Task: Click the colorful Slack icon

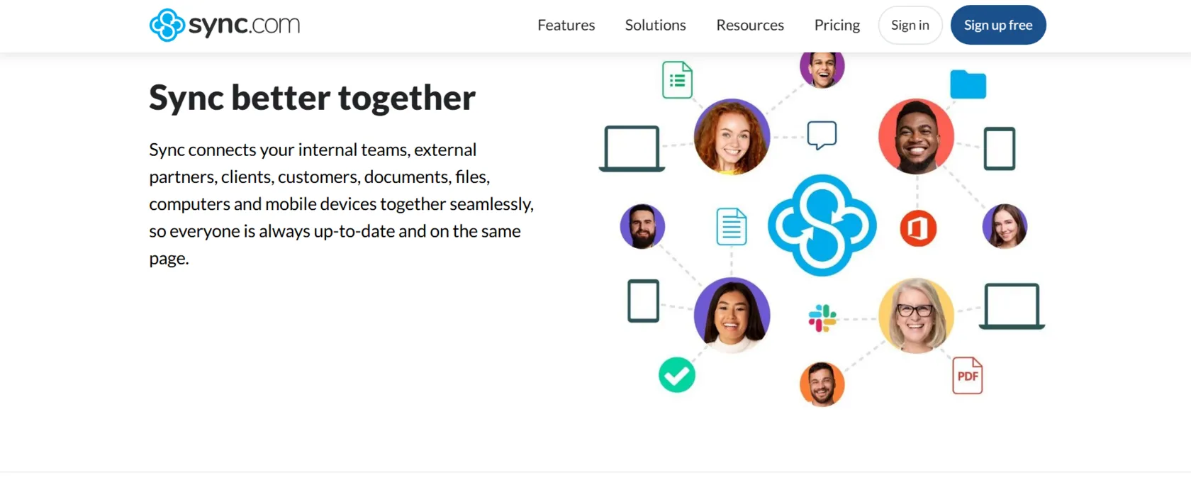Action: click(822, 318)
